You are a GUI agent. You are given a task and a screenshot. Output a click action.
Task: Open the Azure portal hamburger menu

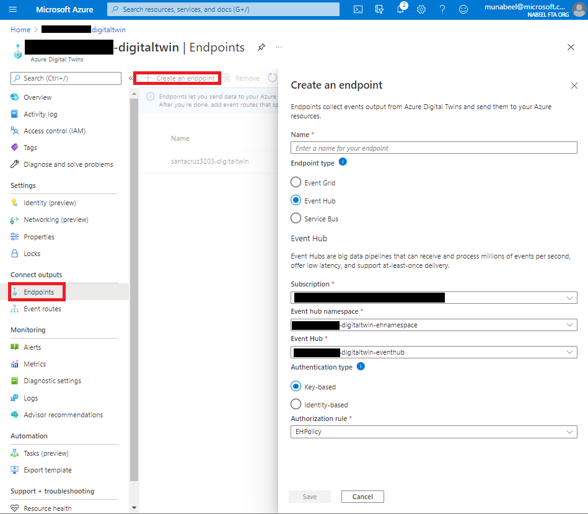(13, 9)
